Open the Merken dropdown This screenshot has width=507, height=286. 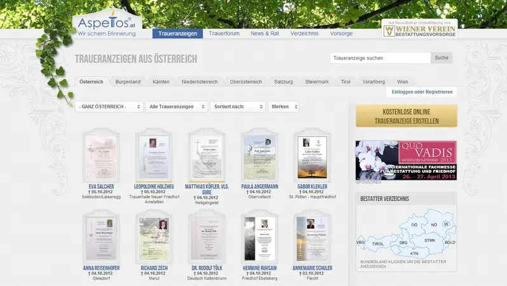[283, 106]
